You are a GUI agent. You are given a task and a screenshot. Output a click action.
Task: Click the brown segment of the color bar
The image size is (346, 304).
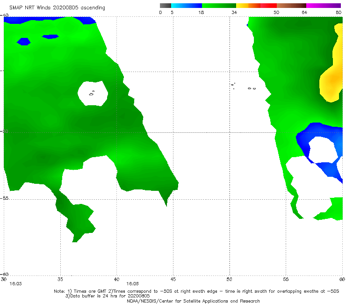click(x=291, y=6)
